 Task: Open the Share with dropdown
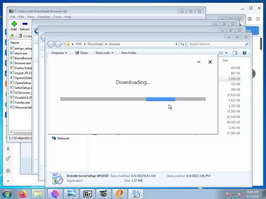(x=104, y=53)
